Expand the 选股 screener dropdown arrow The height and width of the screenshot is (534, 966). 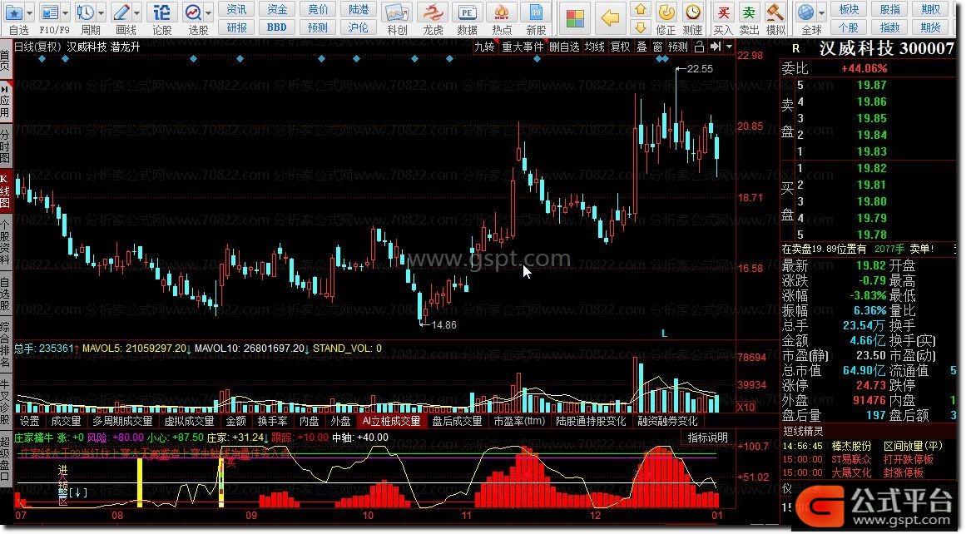coord(209,12)
